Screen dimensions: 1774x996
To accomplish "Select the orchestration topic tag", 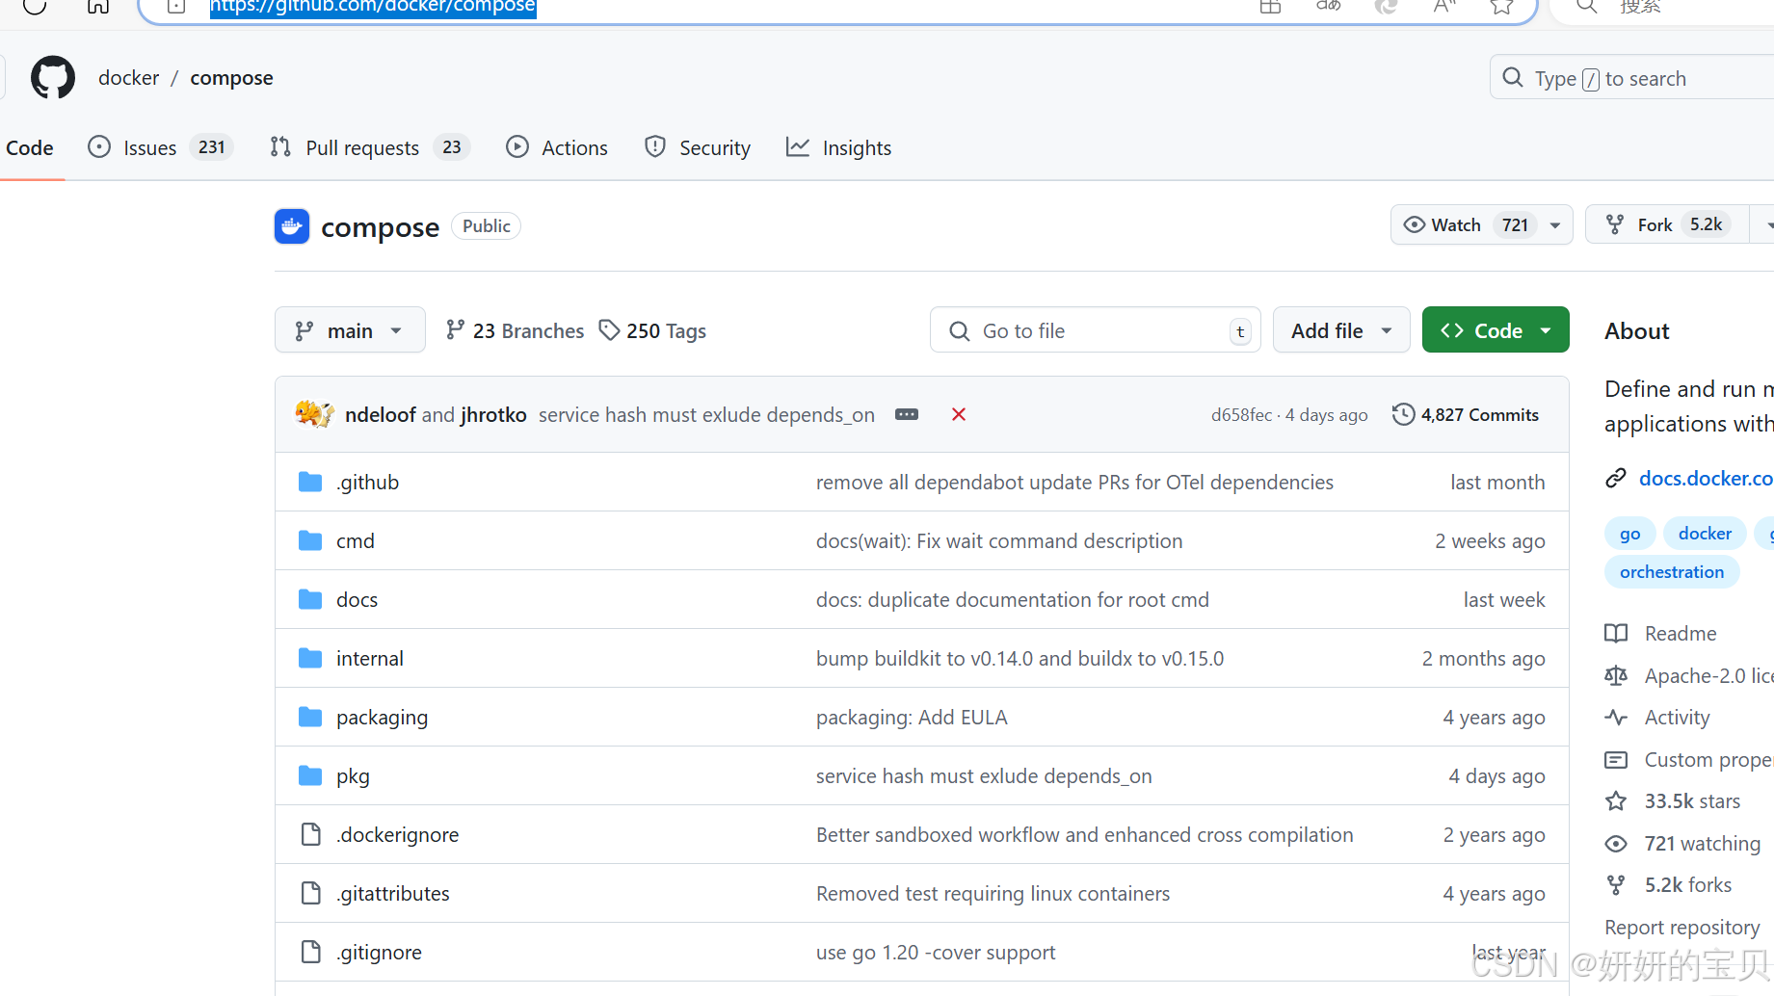I will point(1672,571).
